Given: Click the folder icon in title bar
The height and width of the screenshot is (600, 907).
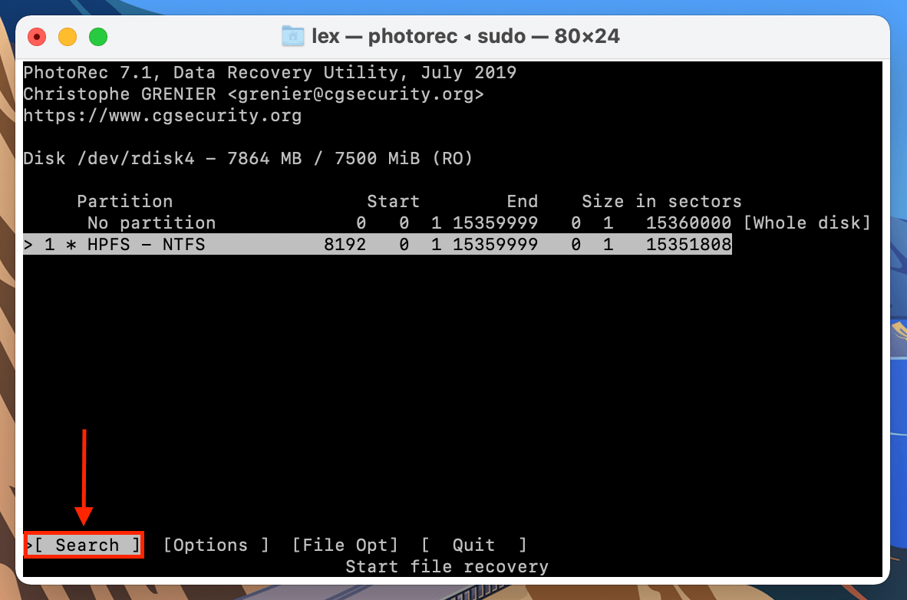Looking at the screenshot, I should click(x=292, y=37).
